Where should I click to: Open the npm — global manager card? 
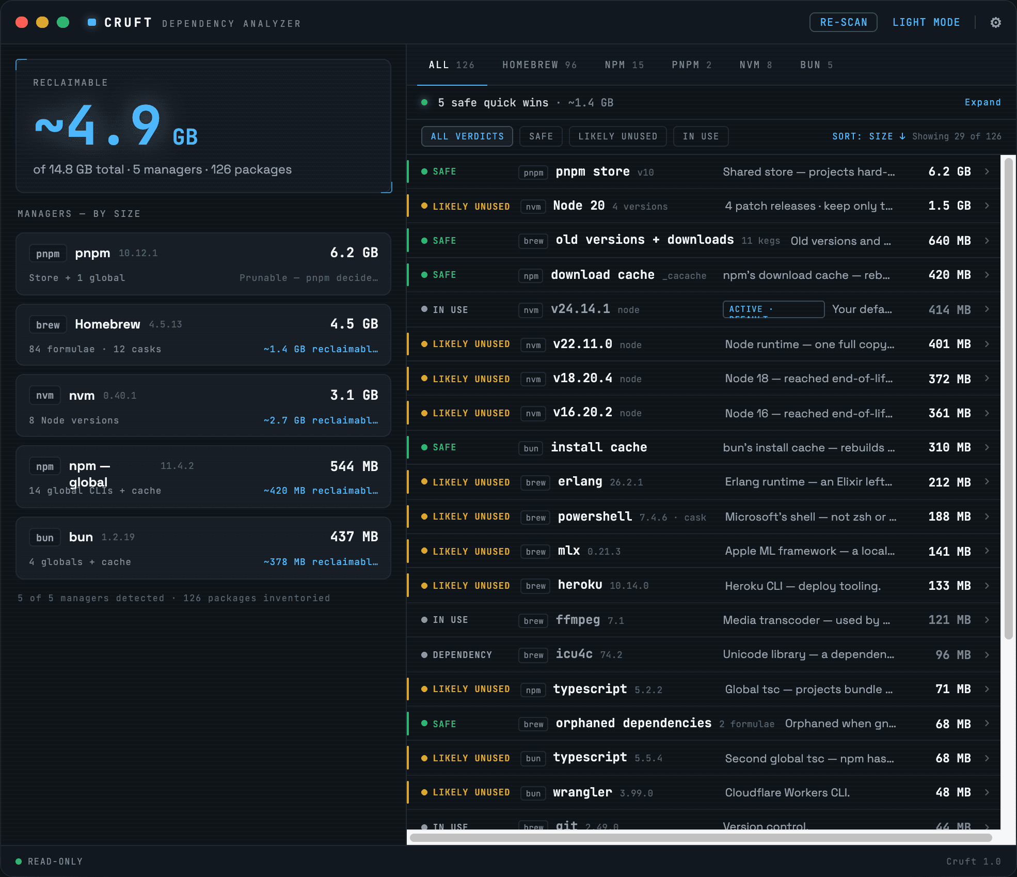[203, 477]
